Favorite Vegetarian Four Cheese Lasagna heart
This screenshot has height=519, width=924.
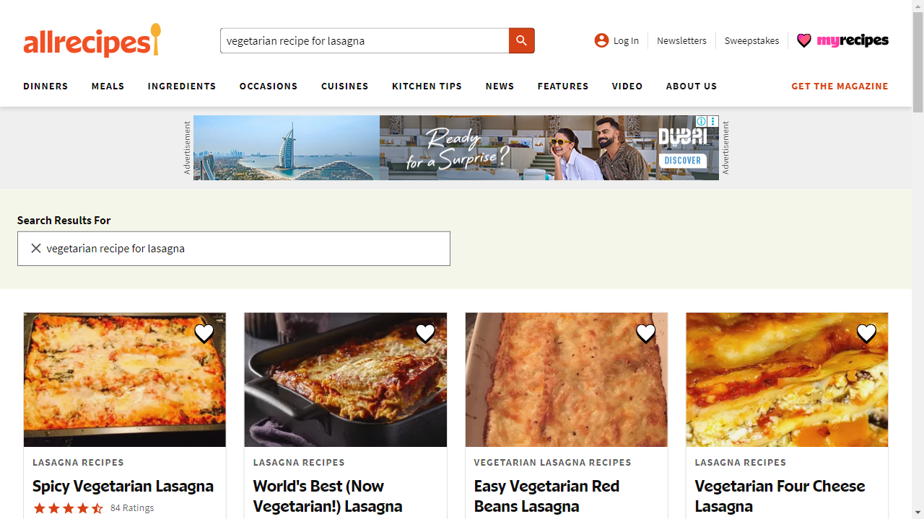[866, 333]
